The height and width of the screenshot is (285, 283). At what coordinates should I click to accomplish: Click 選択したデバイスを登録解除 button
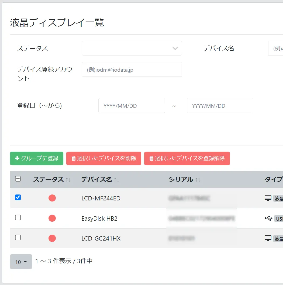click(x=187, y=158)
